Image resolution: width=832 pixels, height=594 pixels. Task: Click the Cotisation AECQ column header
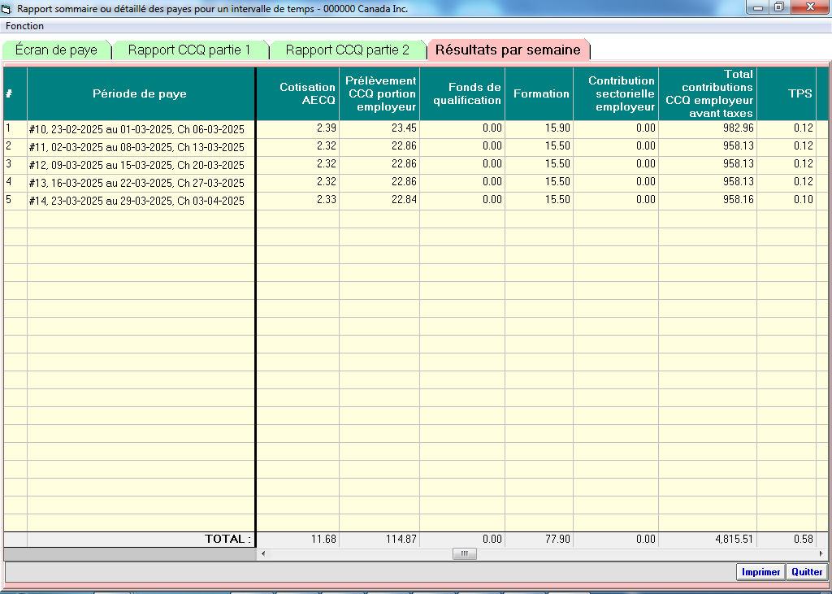point(297,93)
